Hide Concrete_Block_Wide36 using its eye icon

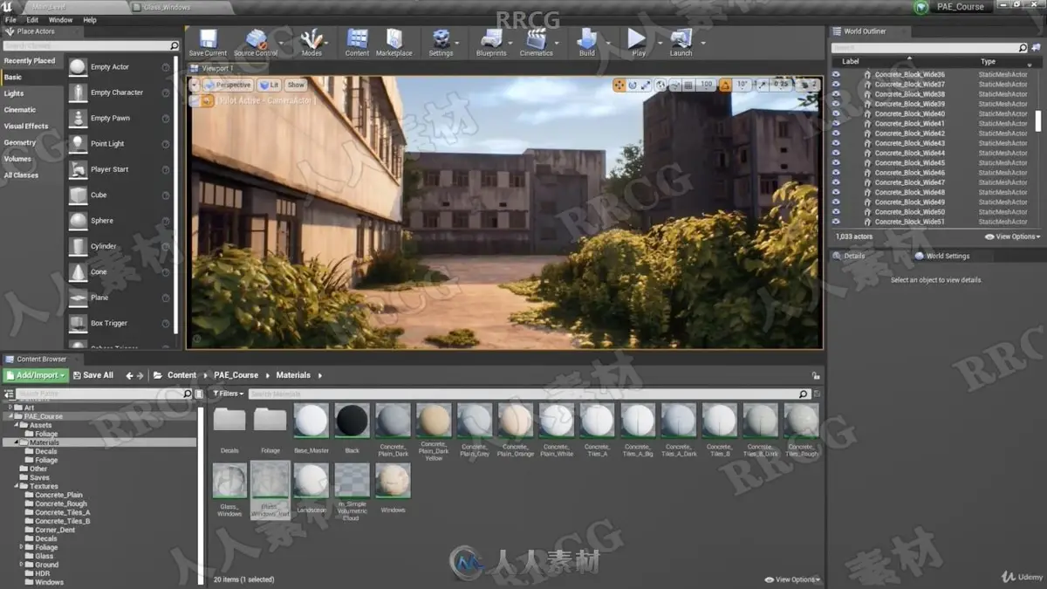836,74
